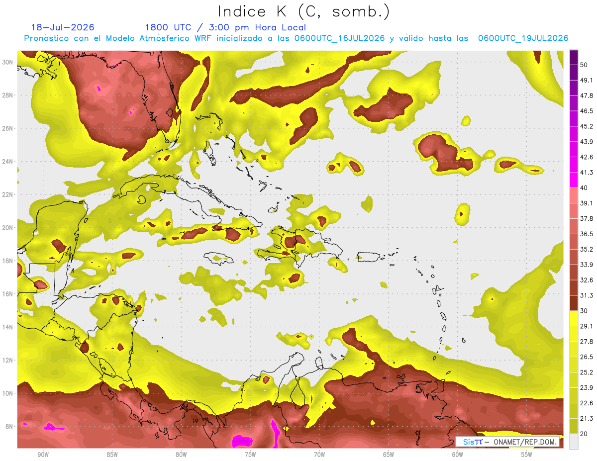
Task: Click the olive swatch between 20 and 21.3
Action: [x=574, y=426]
